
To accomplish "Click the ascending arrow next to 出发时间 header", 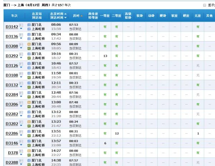I will coord(66,14).
